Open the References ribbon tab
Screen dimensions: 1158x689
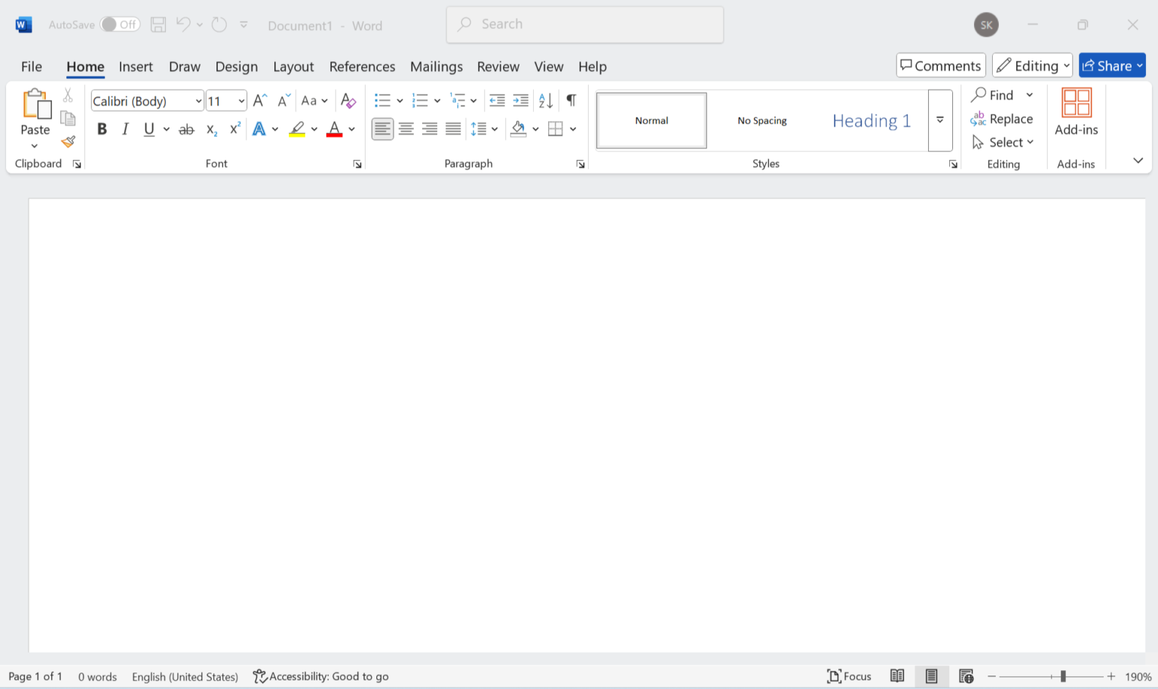tap(362, 66)
